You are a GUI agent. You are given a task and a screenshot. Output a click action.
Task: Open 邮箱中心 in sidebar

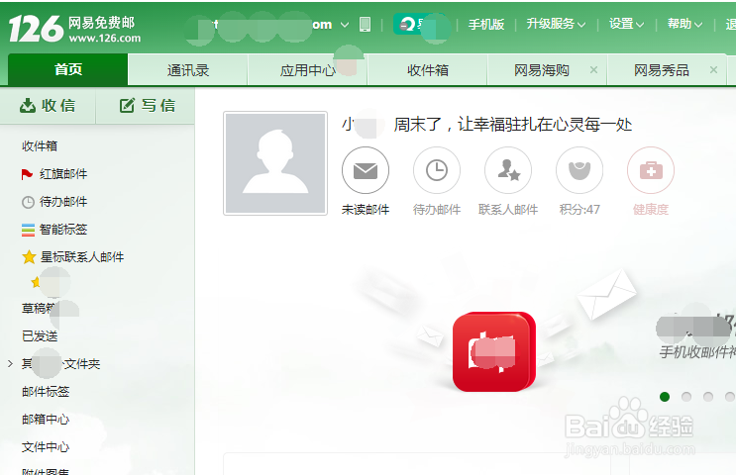coord(46,420)
